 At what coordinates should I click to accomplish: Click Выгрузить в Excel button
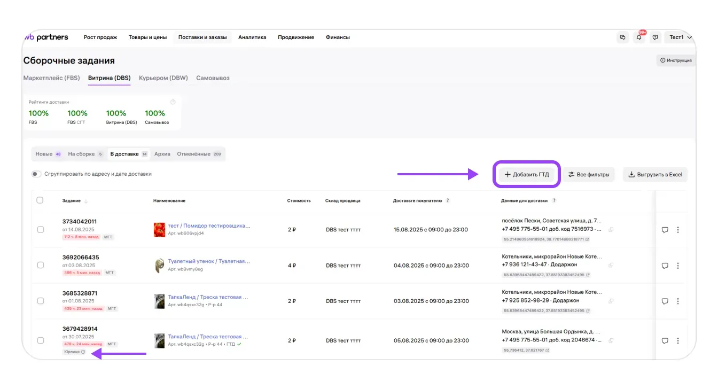point(655,175)
